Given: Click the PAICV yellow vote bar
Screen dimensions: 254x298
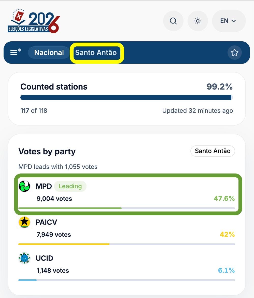Looking at the screenshot, I should coord(64,244).
